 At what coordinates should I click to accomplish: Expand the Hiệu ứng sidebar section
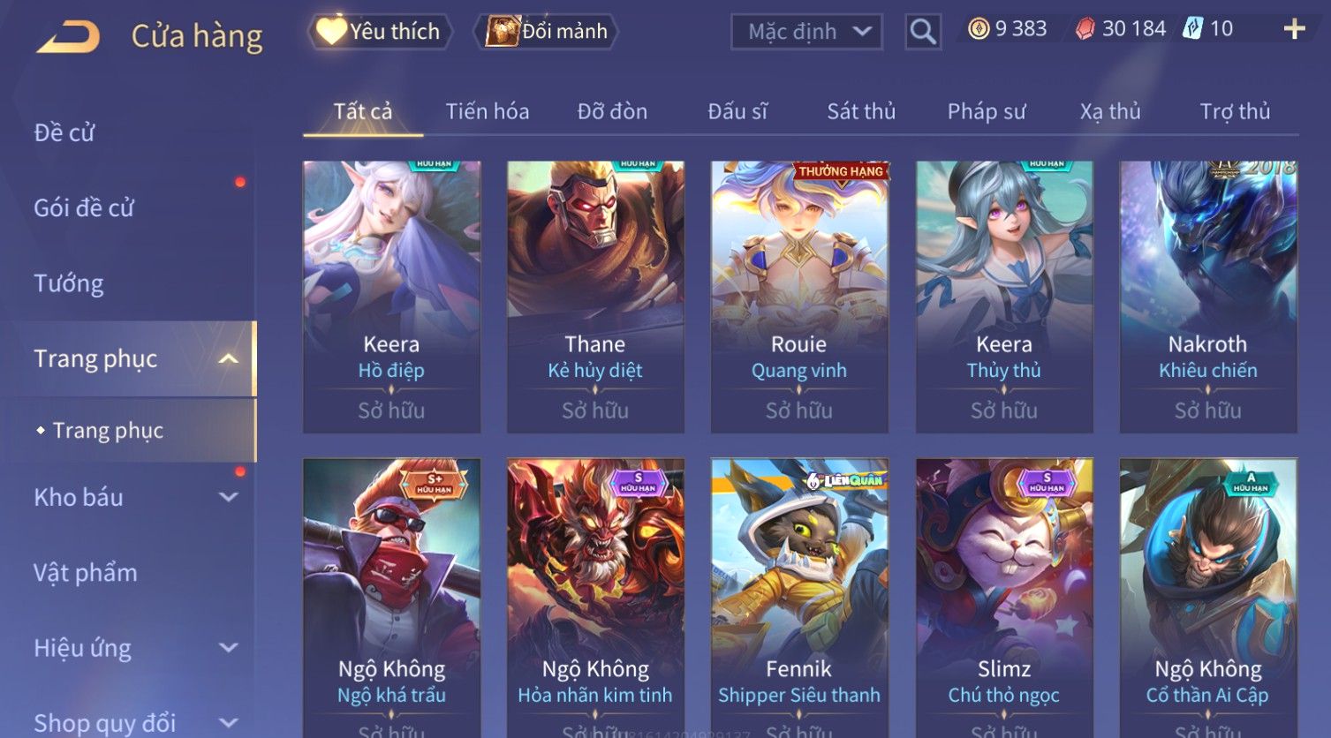229,648
